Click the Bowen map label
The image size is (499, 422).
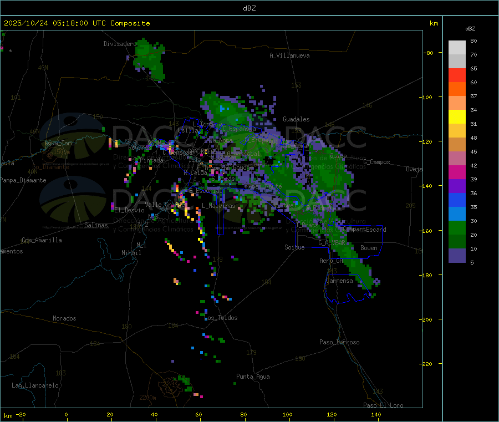click(x=369, y=248)
